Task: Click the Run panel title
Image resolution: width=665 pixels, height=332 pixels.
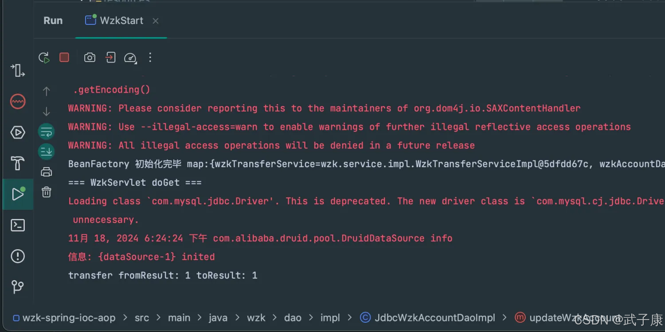Action: (x=53, y=20)
